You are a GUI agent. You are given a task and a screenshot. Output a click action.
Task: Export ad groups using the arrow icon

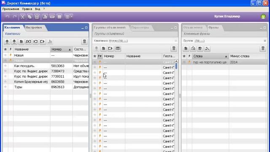click(111, 49)
